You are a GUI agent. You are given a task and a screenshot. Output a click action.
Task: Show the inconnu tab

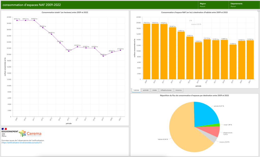[x=178, y=90]
